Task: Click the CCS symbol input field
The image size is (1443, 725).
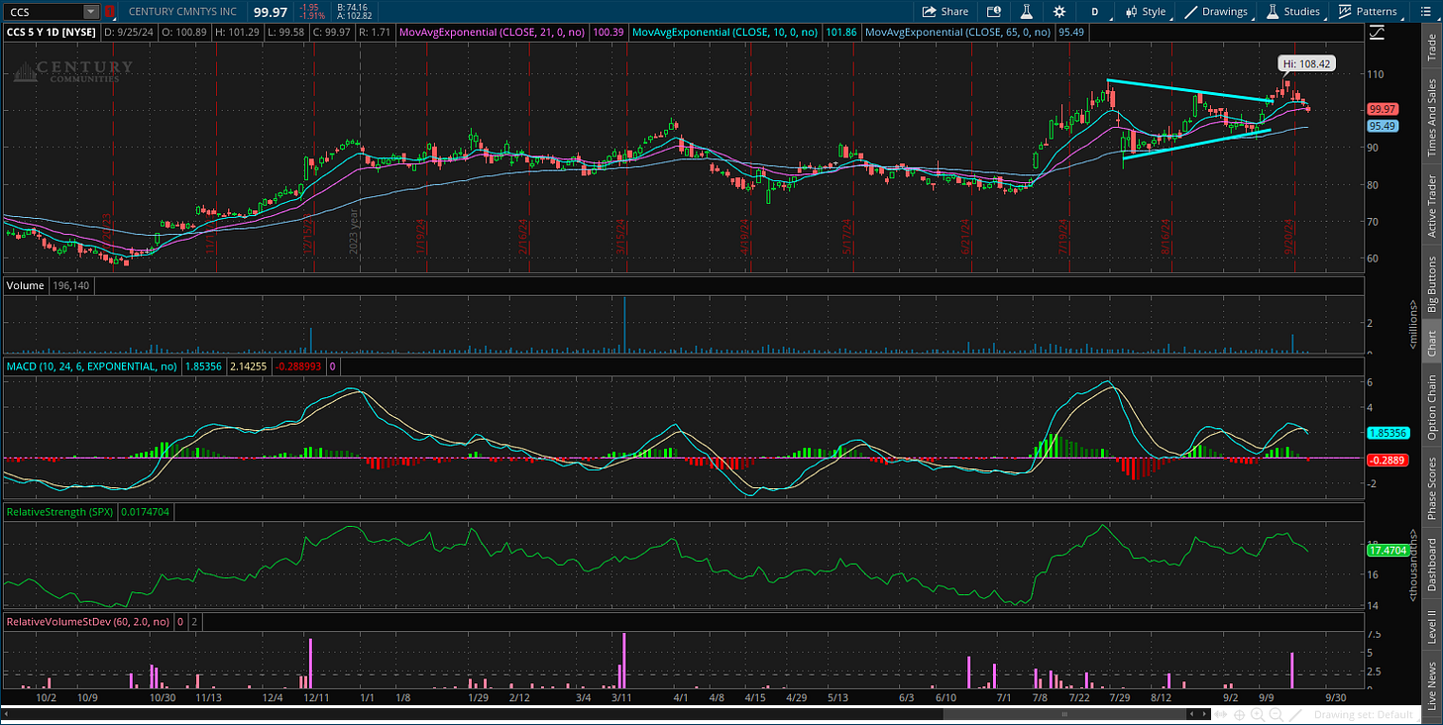Action: (x=44, y=12)
